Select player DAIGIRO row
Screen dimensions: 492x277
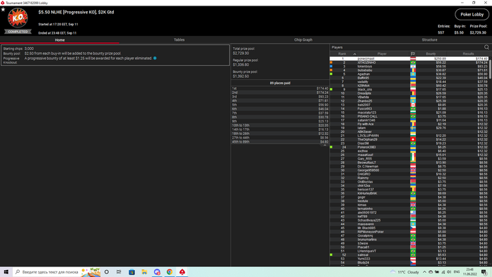[409, 174]
